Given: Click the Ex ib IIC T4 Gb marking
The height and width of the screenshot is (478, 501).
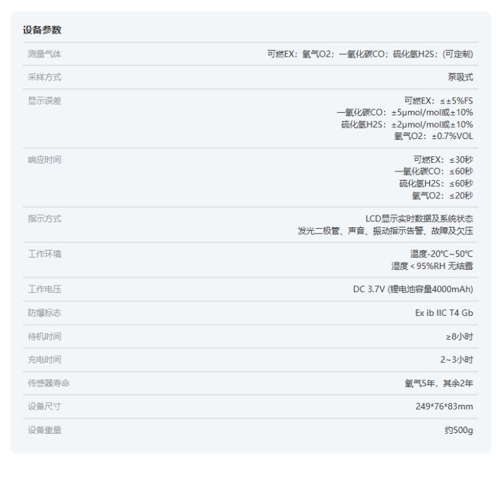Looking at the screenshot, I should 439,313.
